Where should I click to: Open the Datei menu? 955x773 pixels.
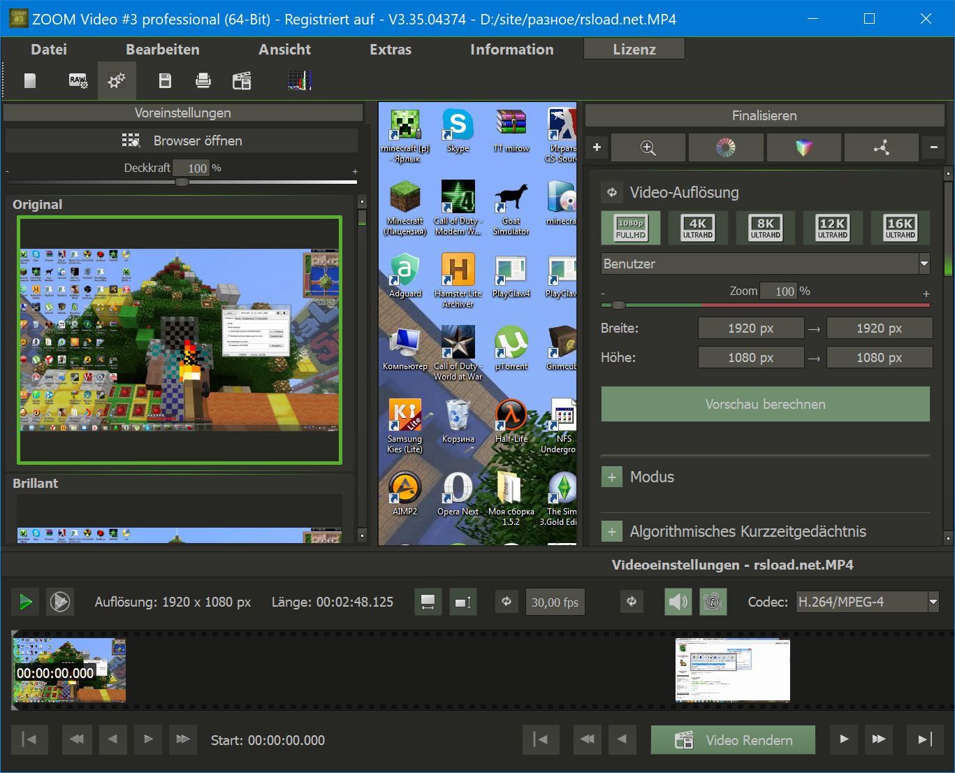click(49, 50)
